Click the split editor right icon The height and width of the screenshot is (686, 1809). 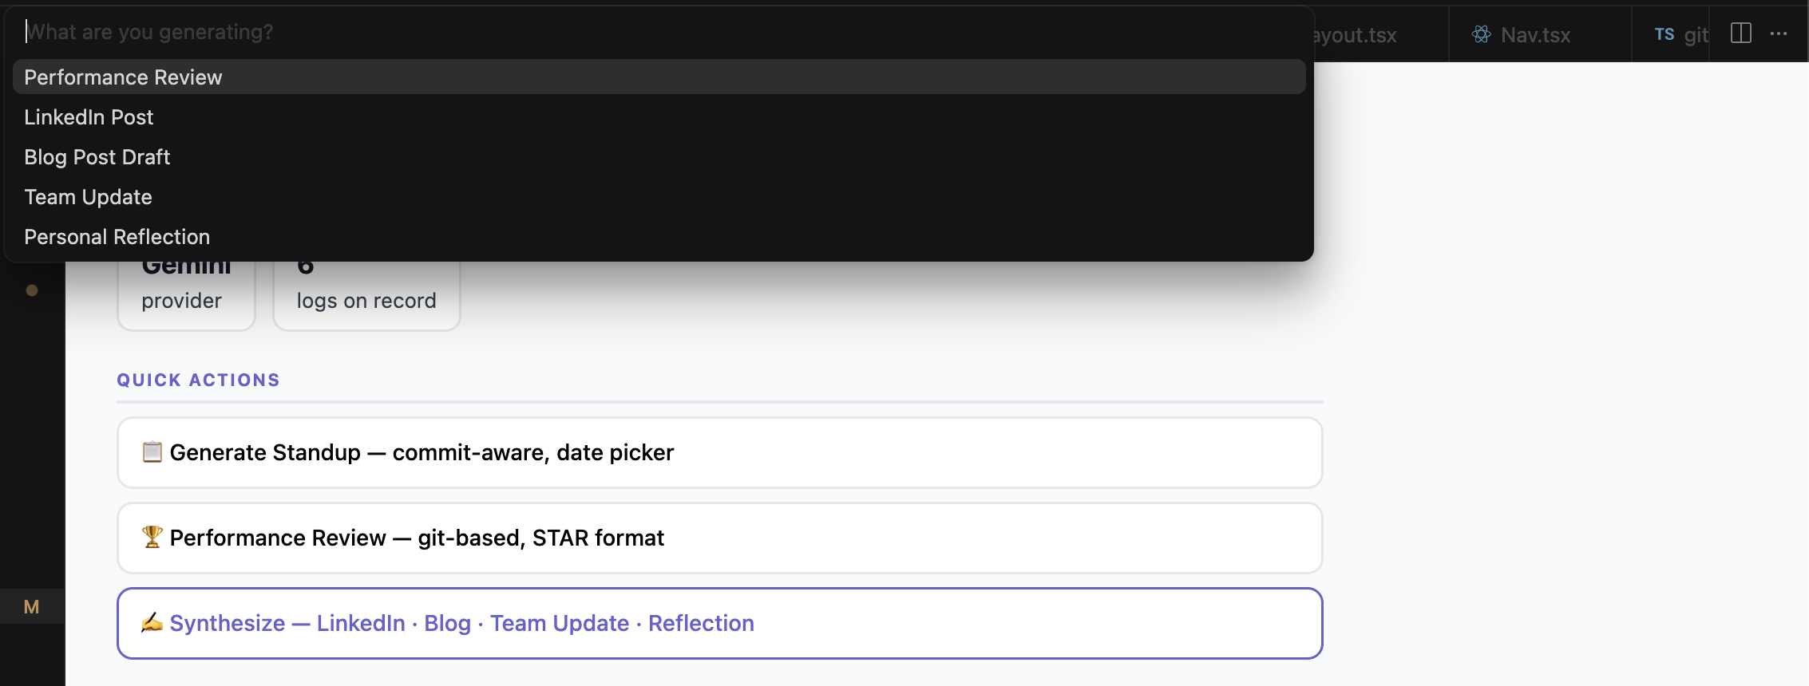(x=1740, y=34)
